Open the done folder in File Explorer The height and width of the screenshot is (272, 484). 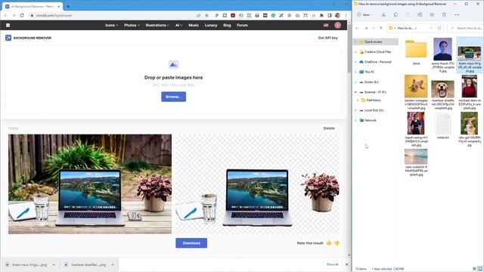point(416,51)
